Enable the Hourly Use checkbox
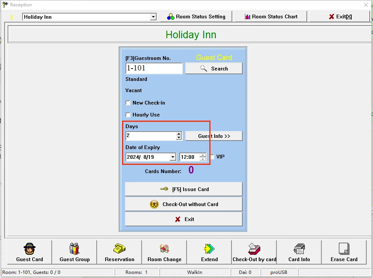The height and width of the screenshot is (278, 373). tap(128, 115)
